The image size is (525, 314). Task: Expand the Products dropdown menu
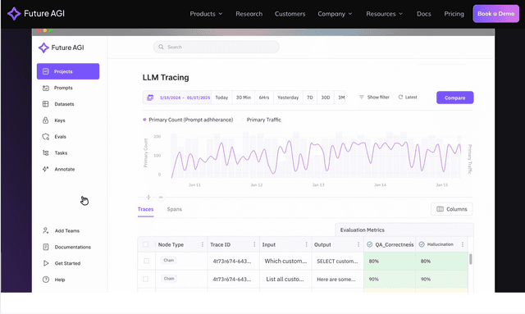click(x=206, y=14)
